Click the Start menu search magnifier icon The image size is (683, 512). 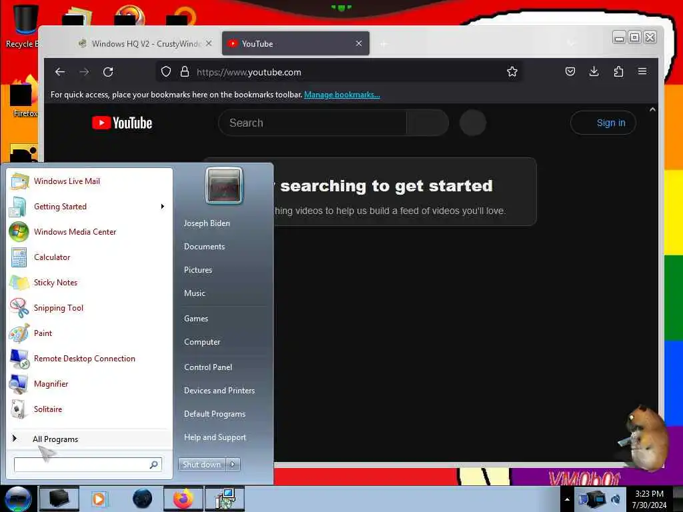coord(154,465)
